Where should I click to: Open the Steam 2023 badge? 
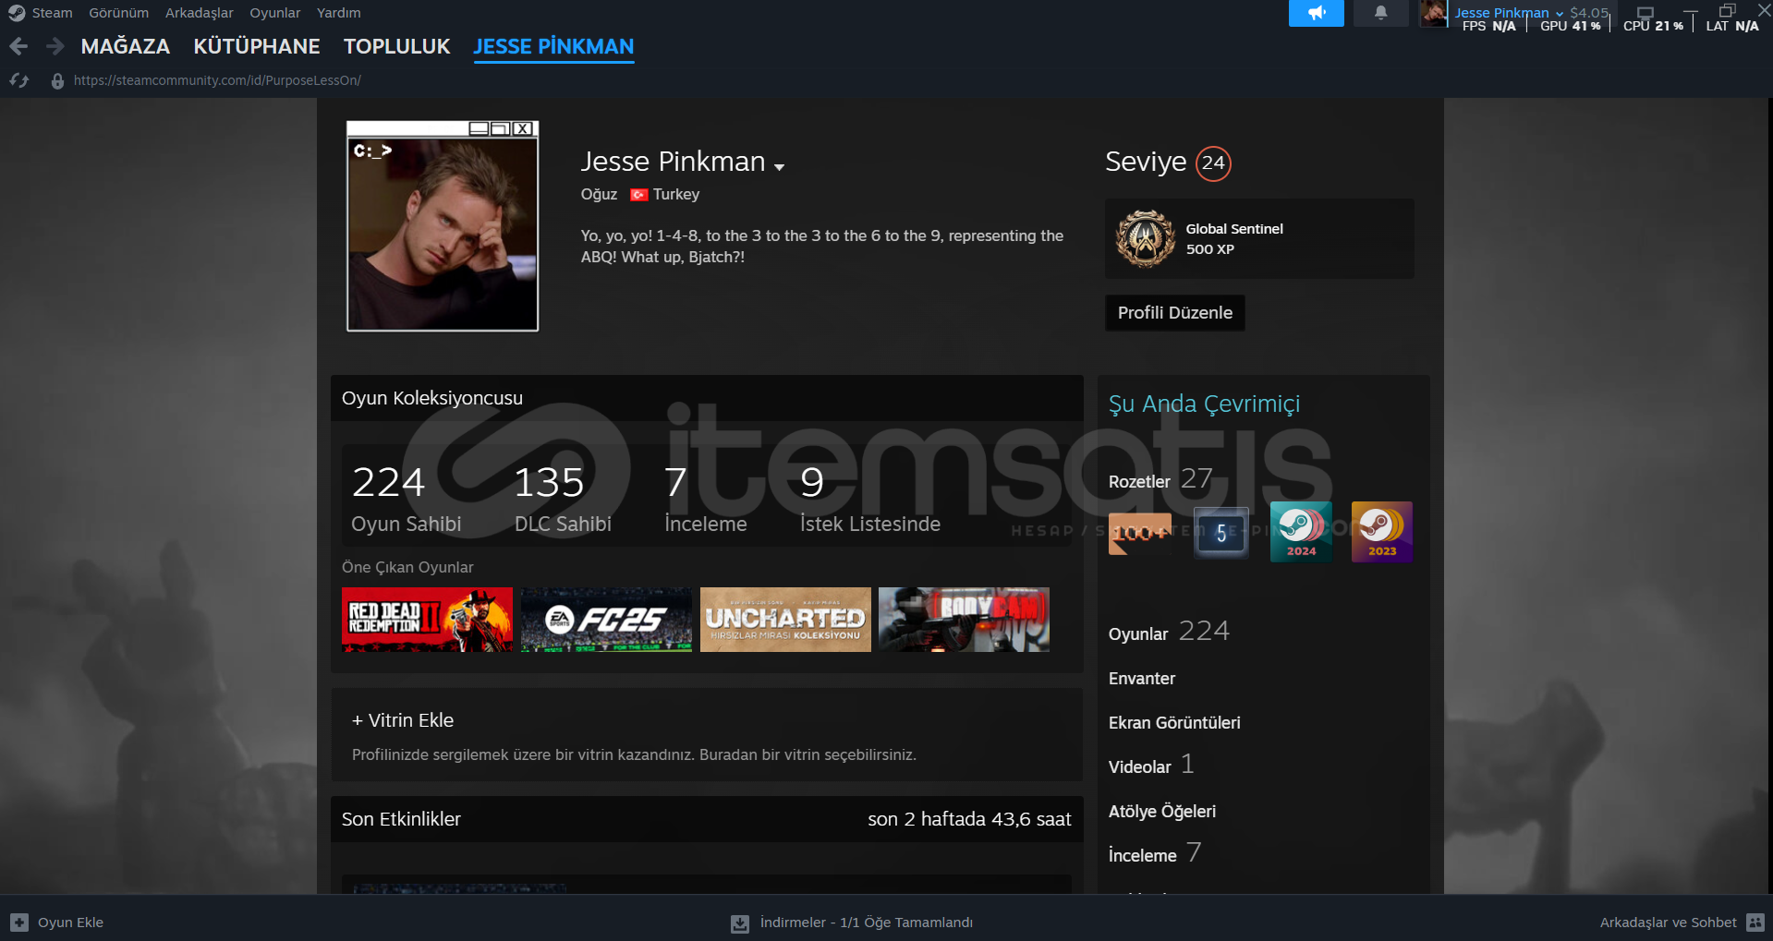pos(1382,532)
